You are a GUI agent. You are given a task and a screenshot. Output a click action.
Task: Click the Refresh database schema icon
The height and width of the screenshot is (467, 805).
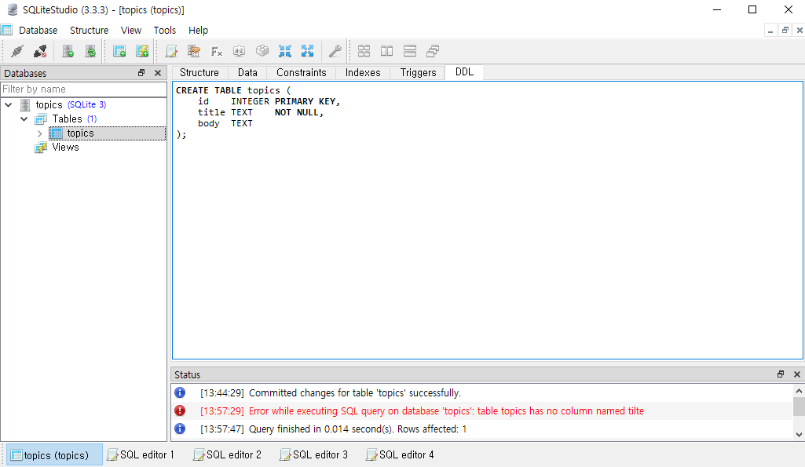pos(90,51)
